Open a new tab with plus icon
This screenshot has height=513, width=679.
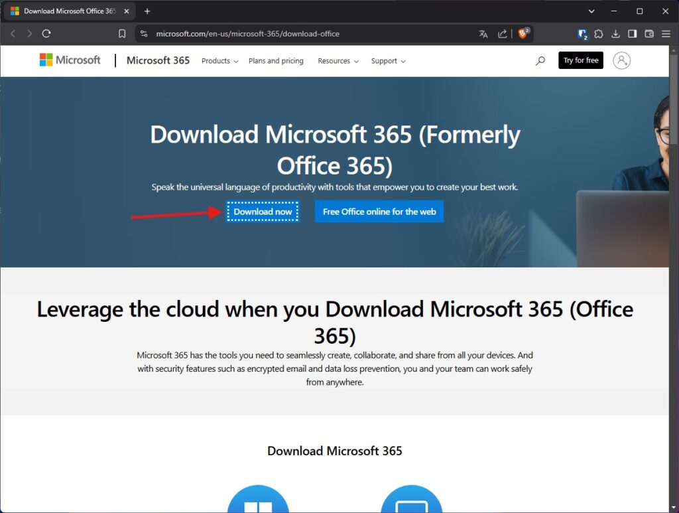point(147,11)
